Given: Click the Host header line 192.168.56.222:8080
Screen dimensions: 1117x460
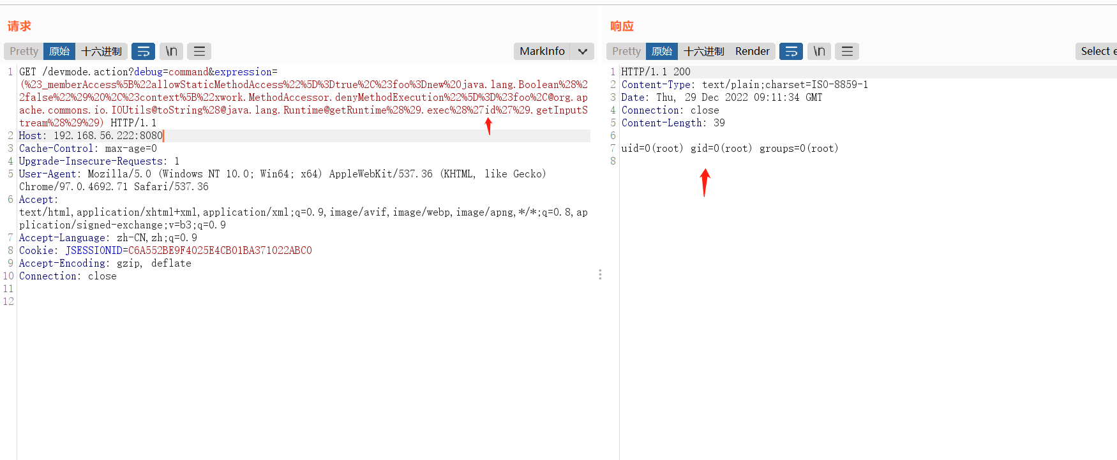Looking at the screenshot, I should pos(91,135).
